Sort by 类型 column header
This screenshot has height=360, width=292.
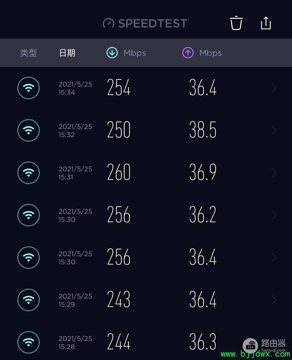click(x=29, y=53)
